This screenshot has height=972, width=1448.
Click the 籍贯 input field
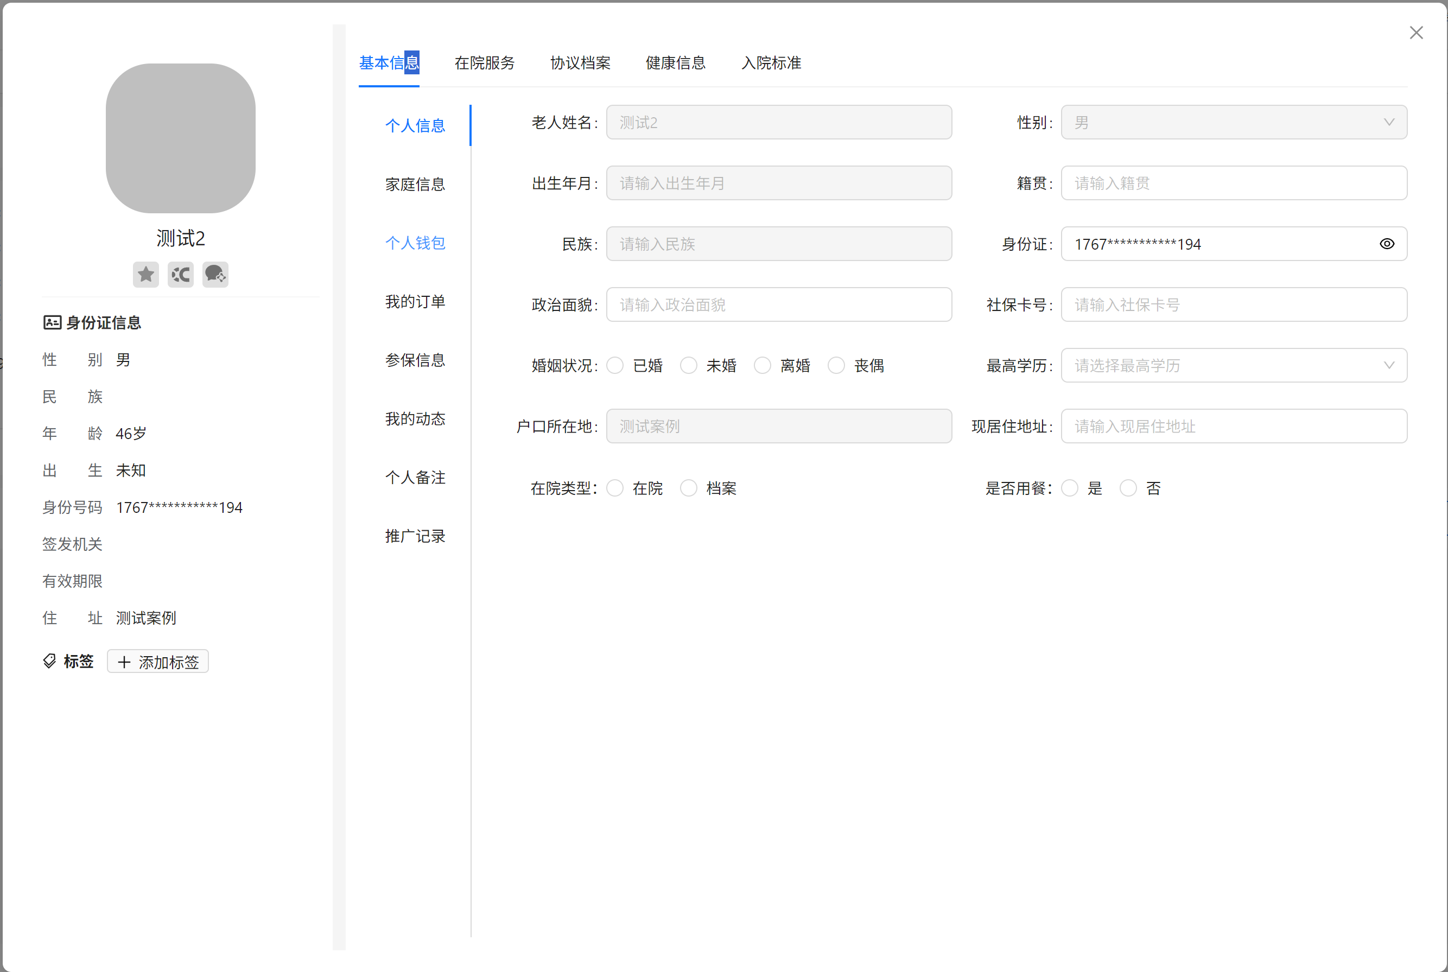pos(1234,183)
